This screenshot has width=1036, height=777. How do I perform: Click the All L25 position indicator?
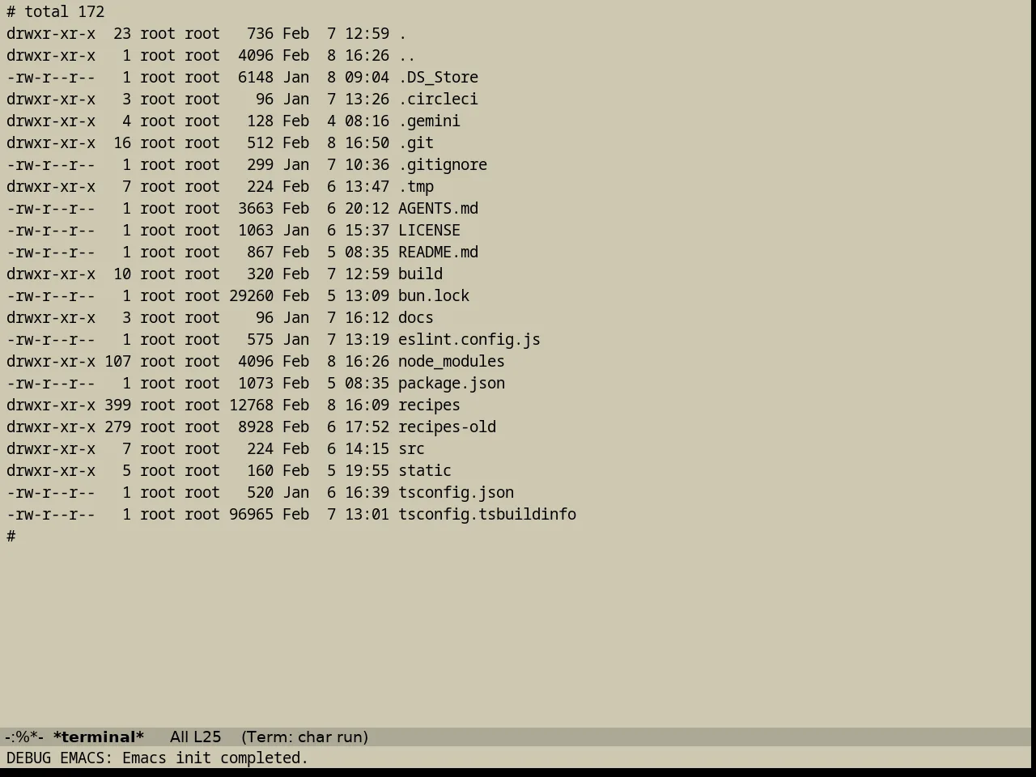coord(195,737)
